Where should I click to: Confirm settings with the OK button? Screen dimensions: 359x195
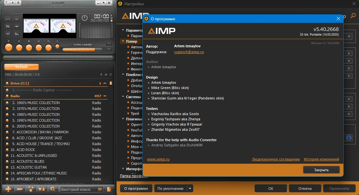(270, 188)
